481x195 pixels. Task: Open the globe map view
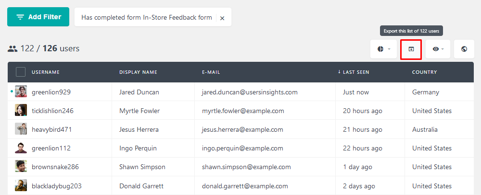pos(464,49)
